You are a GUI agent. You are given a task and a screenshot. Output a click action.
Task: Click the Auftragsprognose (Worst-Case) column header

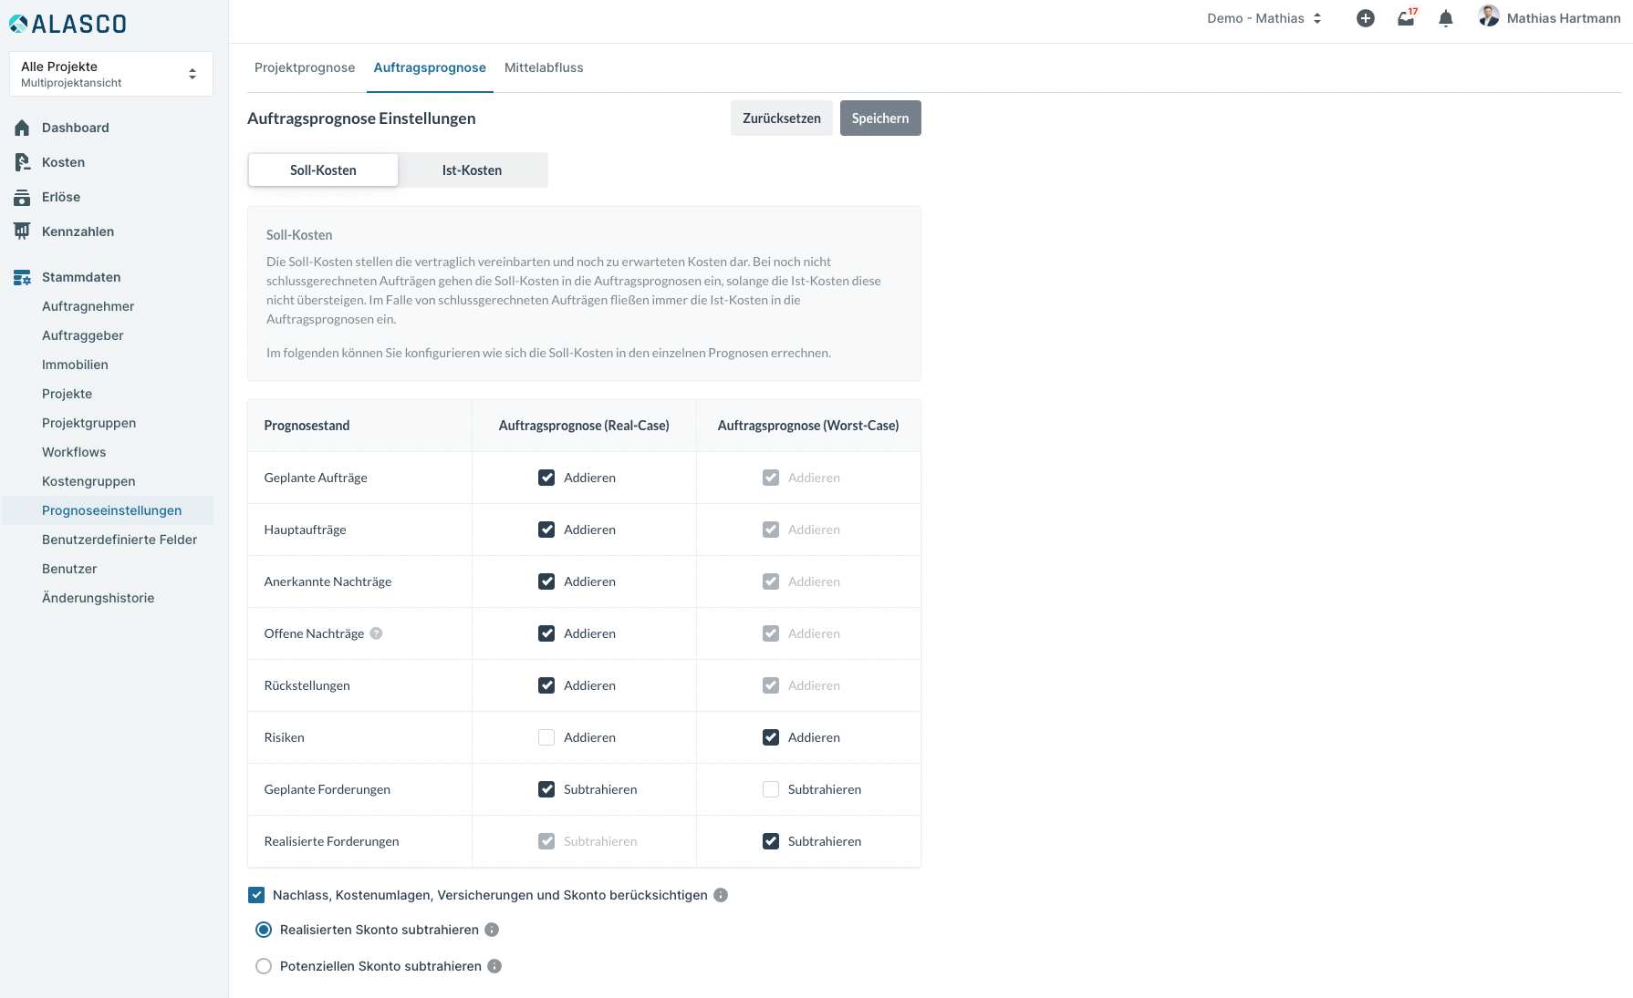(x=808, y=426)
